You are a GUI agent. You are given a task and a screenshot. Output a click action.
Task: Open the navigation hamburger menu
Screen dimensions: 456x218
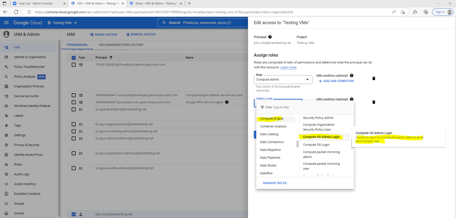click(x=6, y=23)
